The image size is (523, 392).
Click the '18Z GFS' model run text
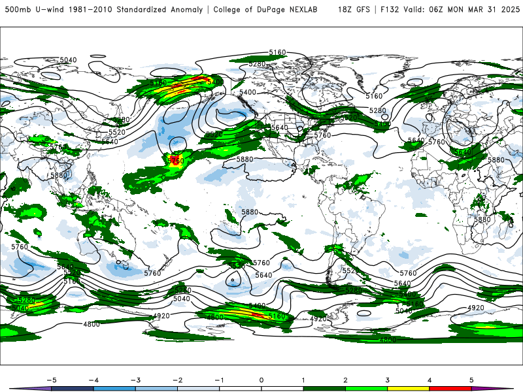(x=354, y=9)
